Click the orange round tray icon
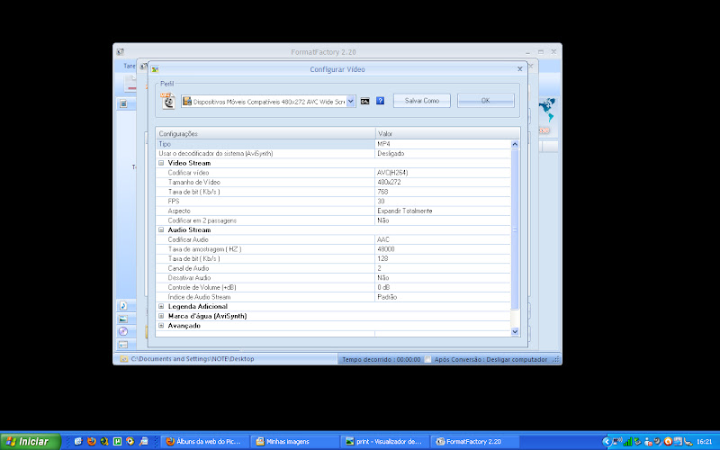 pyautogui.click(x=668, y=442)
